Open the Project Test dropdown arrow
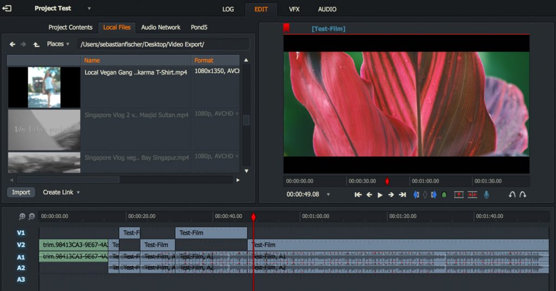Image resolution: width=556 pixels, height=291 pixels. 89,8
